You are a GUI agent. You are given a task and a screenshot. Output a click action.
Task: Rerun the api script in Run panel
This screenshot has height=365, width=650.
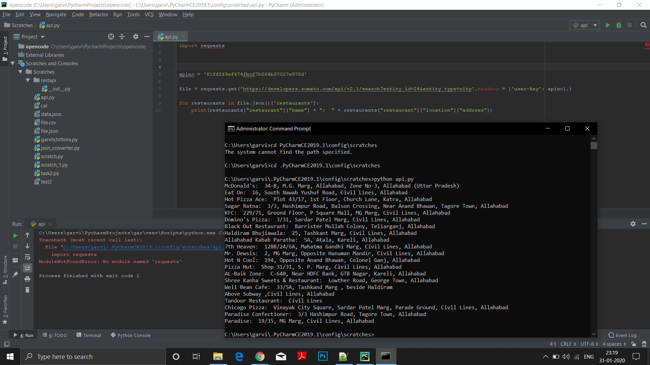point(15,236)
